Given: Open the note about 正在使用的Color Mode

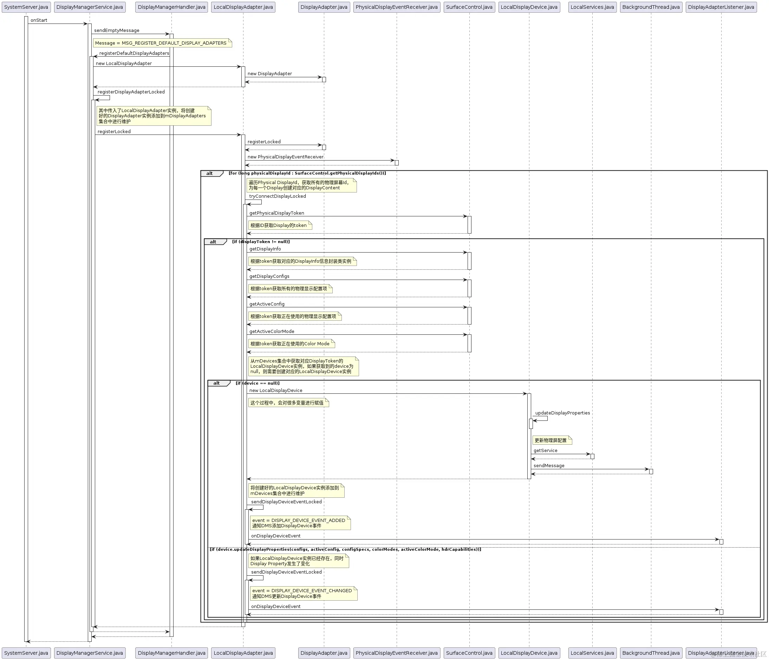Looking at the screenshot, I should pyautogui.click(x=292, y=344).
